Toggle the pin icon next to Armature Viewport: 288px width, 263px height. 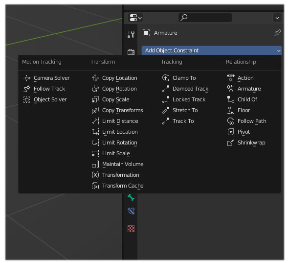click(277, 33)
